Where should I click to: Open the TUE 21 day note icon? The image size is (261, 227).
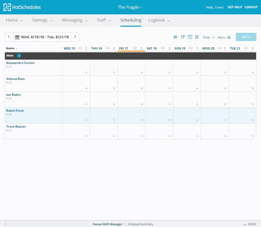[x=246, y=48]
